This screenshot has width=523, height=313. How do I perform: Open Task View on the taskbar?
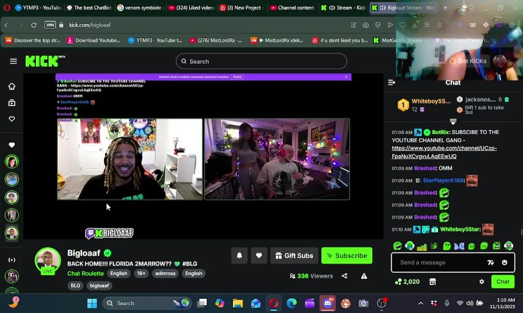(x=202, y=303)
